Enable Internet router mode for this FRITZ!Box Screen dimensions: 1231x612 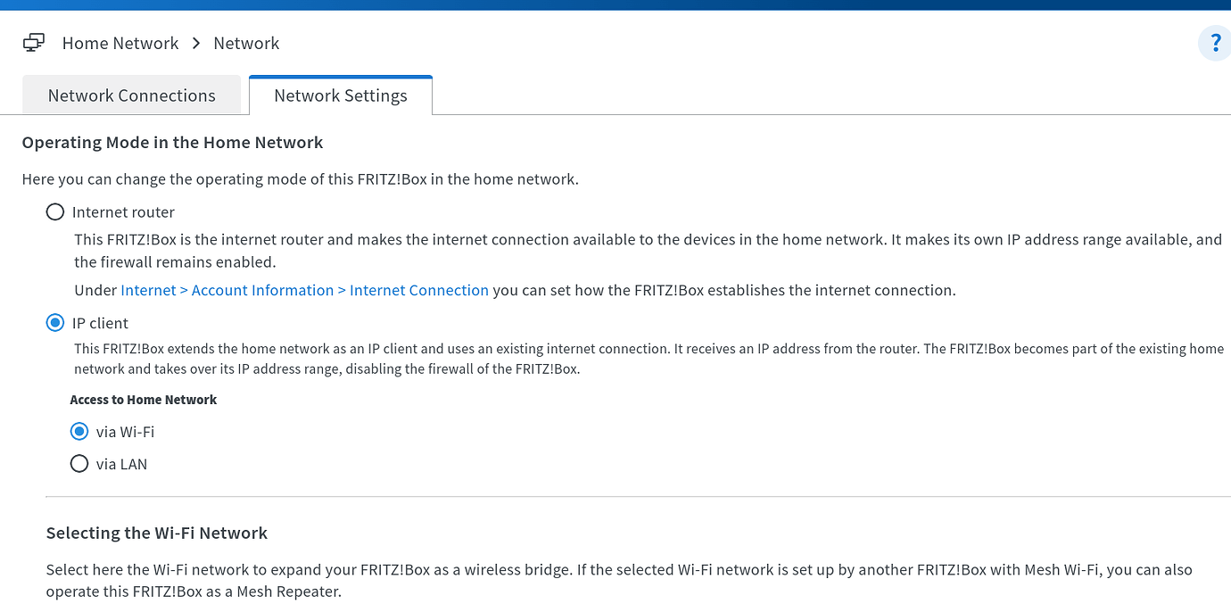pos(54,211)
